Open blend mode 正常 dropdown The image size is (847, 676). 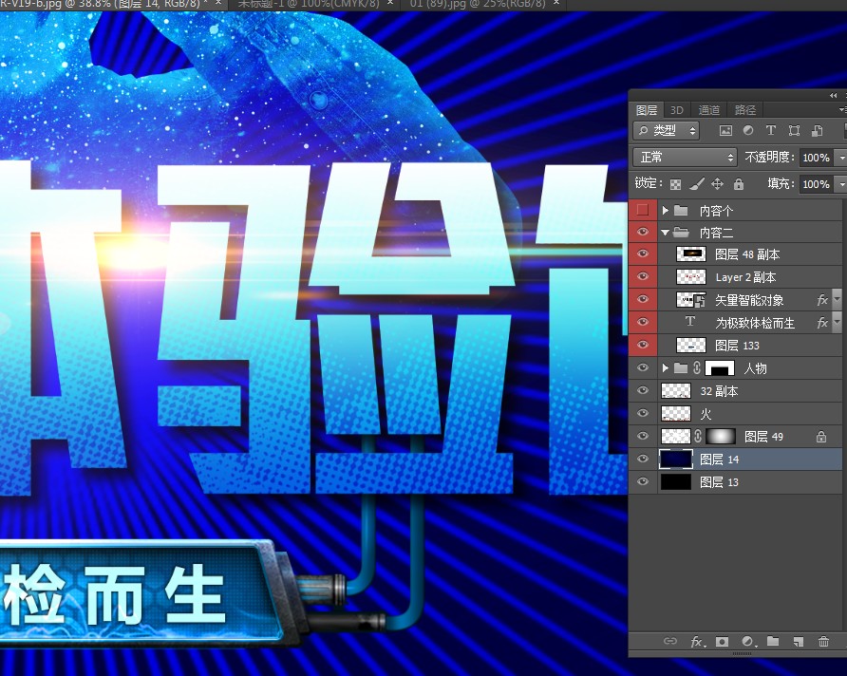click(x=685, y=157)
